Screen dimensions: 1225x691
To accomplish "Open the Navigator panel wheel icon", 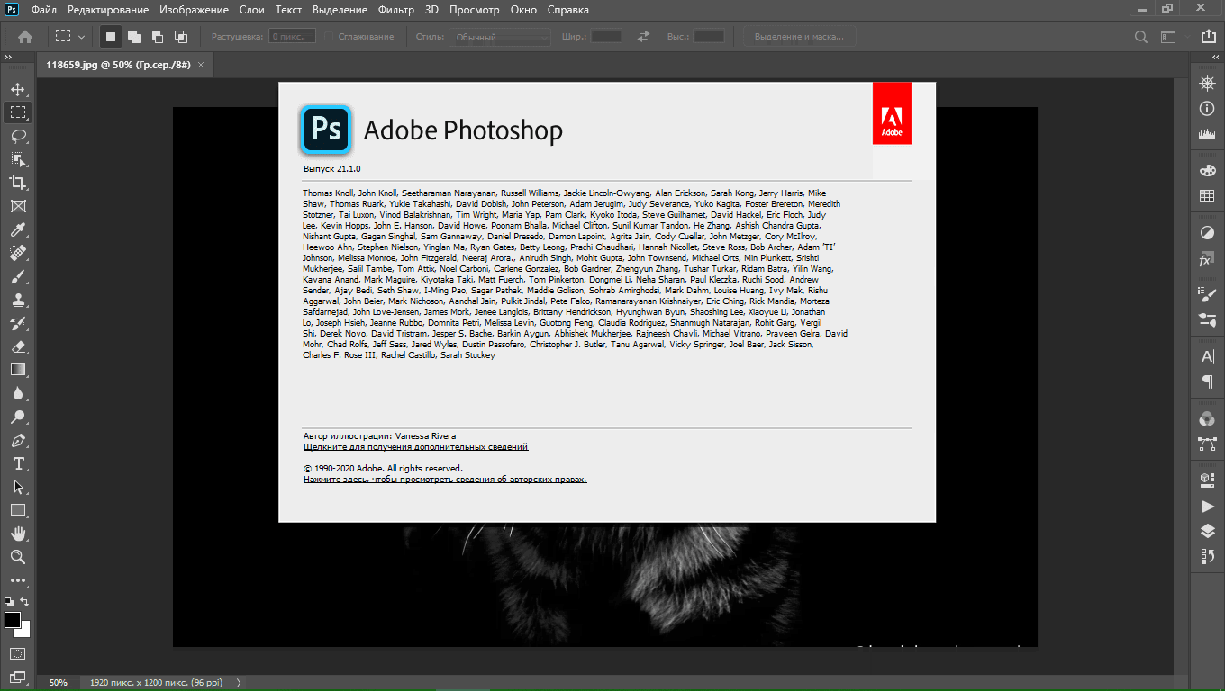I will tap(1208, 83).
